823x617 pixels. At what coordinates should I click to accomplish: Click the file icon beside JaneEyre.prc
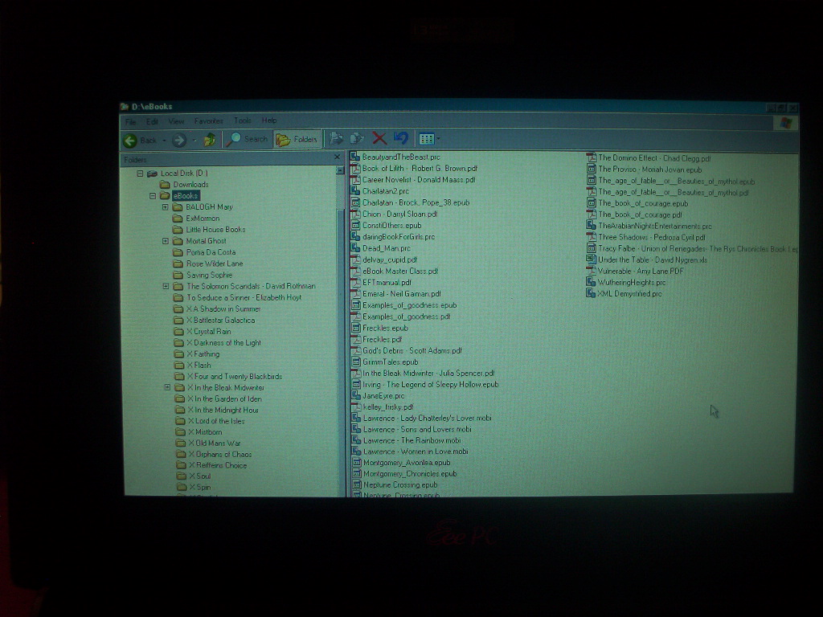point(356,395)
